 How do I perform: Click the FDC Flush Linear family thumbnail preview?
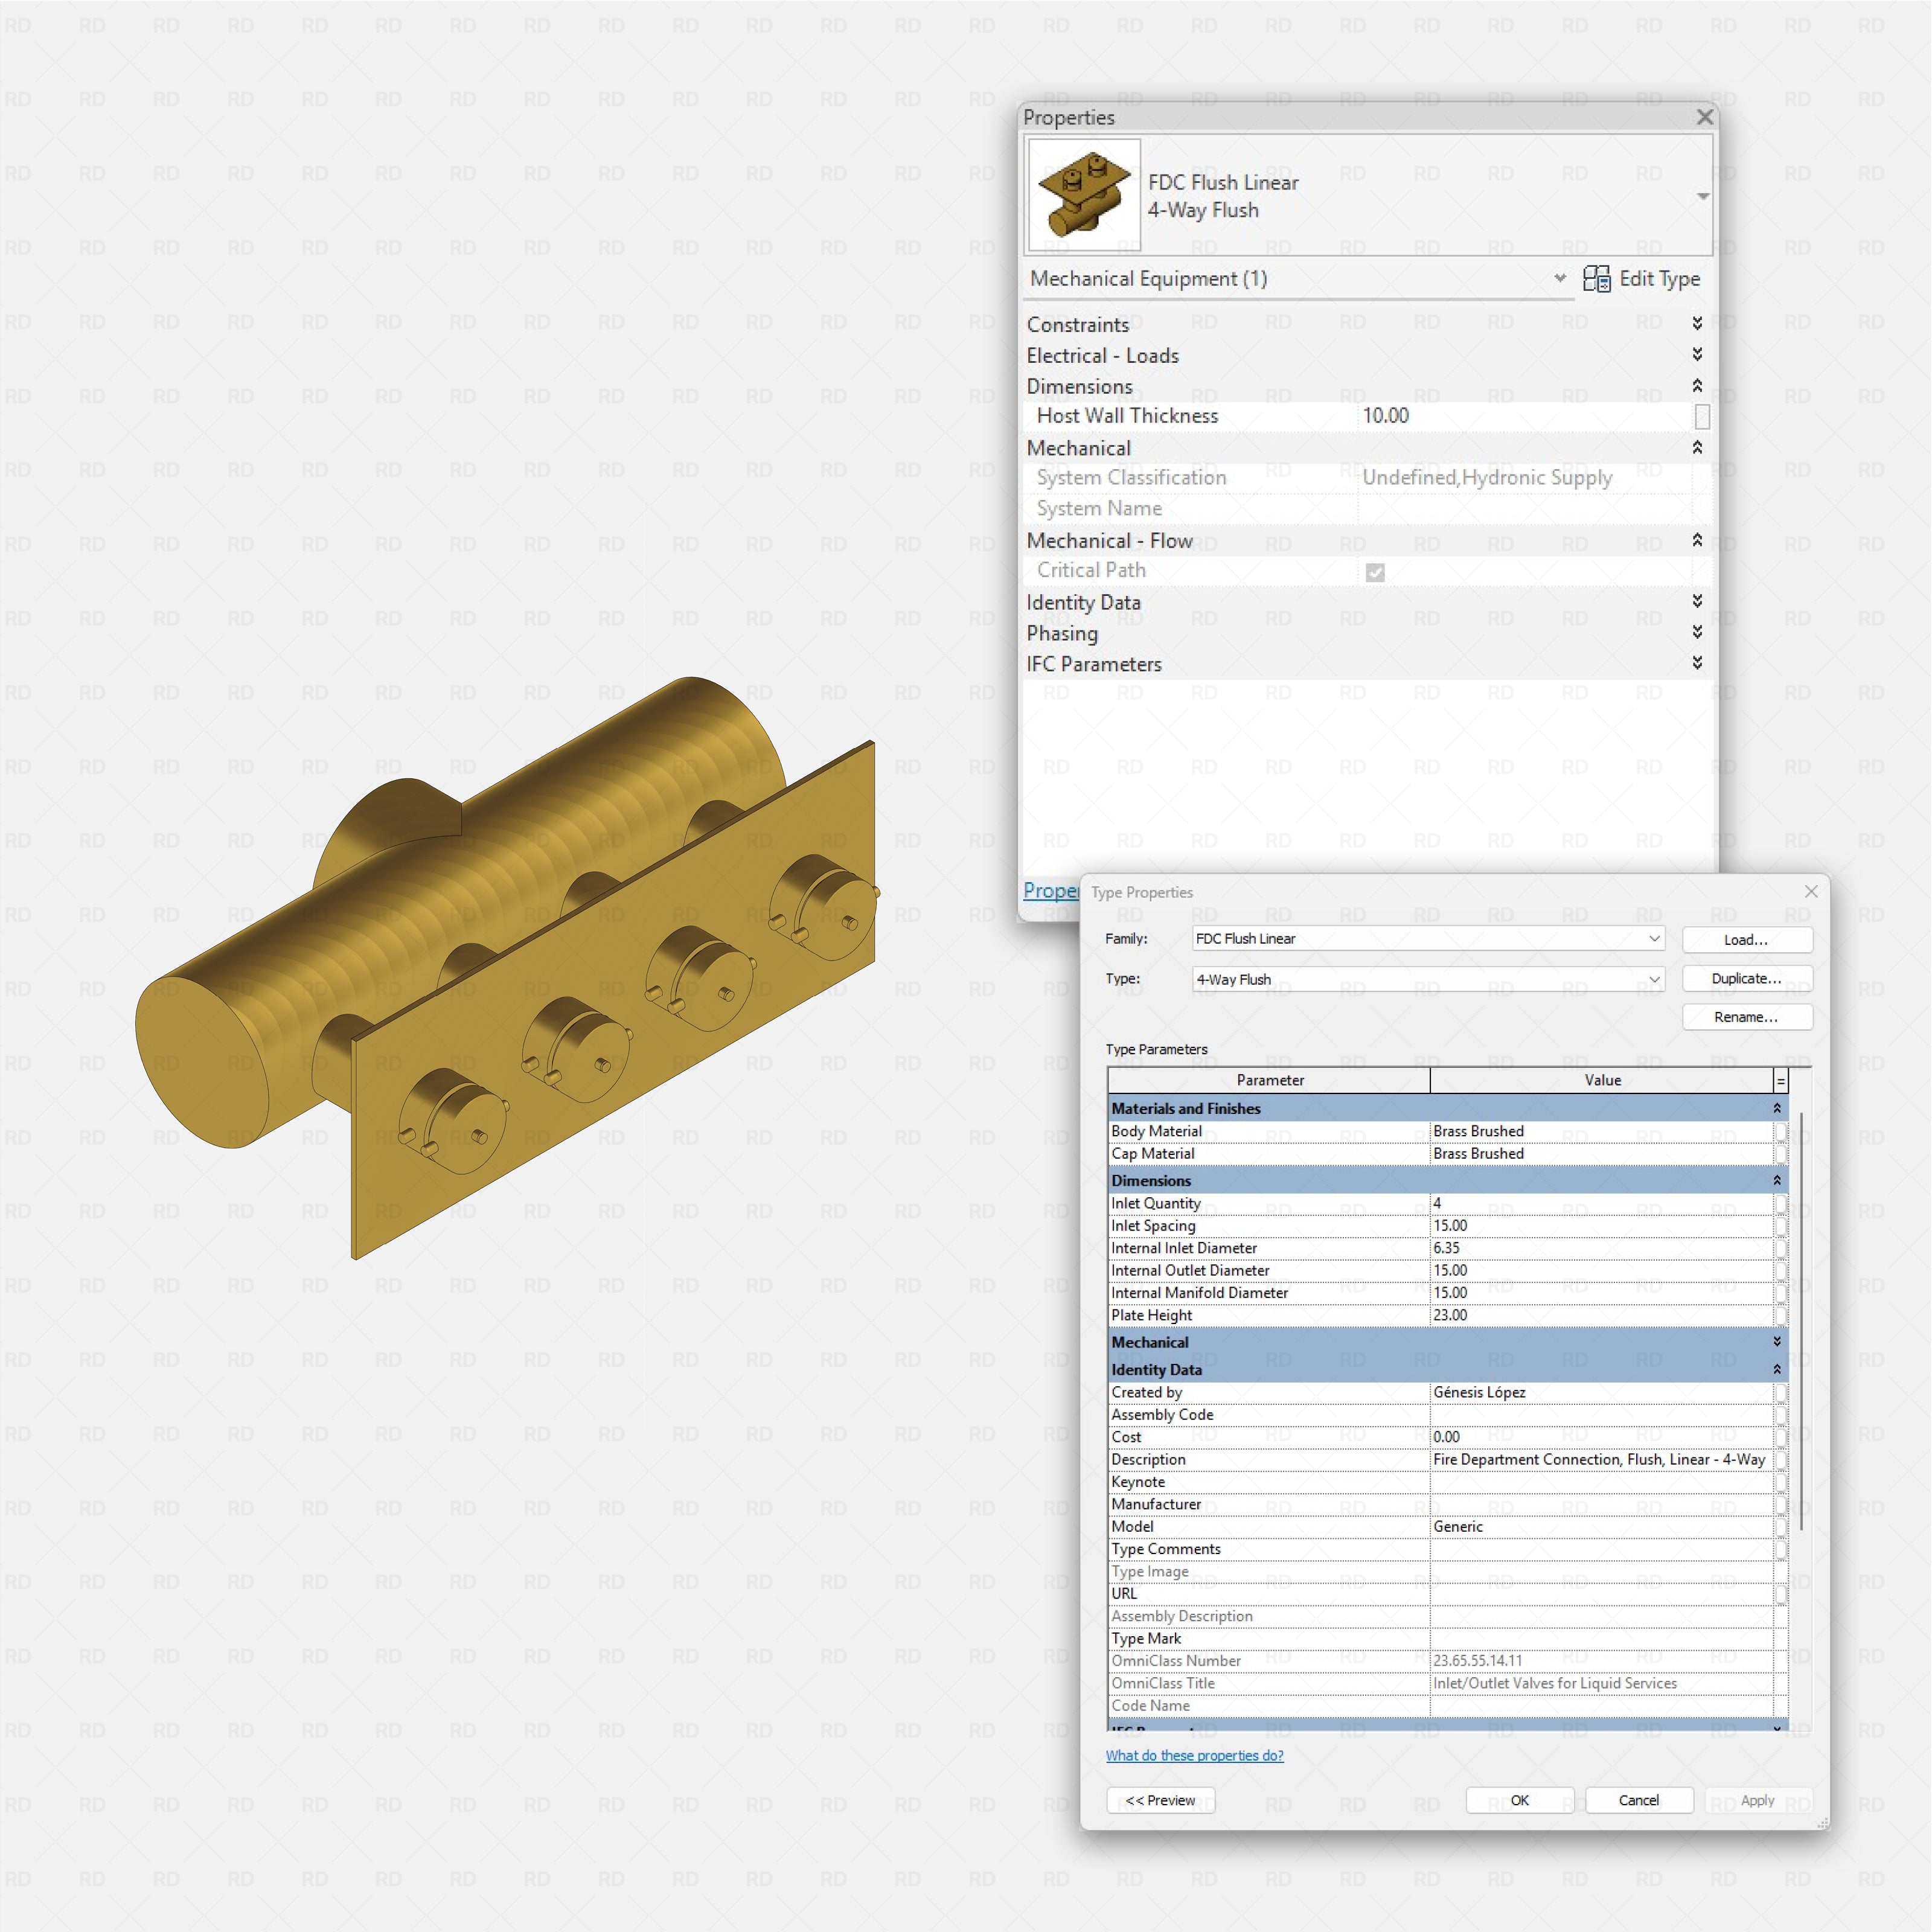tap(1084, 194)
